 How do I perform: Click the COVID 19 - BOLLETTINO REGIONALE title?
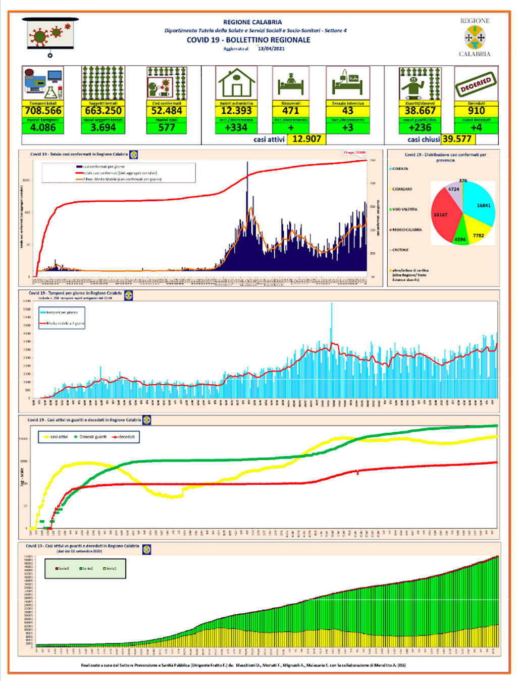(x=248, y=40)
